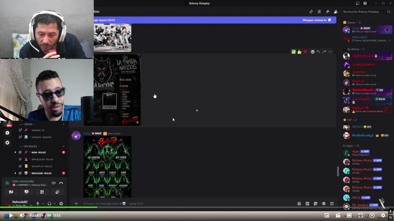This screenshot has height=221, width=394.
Task: Open microphone input options dropdown arrow
Action: pyautogui.click(x=43, y=204)
